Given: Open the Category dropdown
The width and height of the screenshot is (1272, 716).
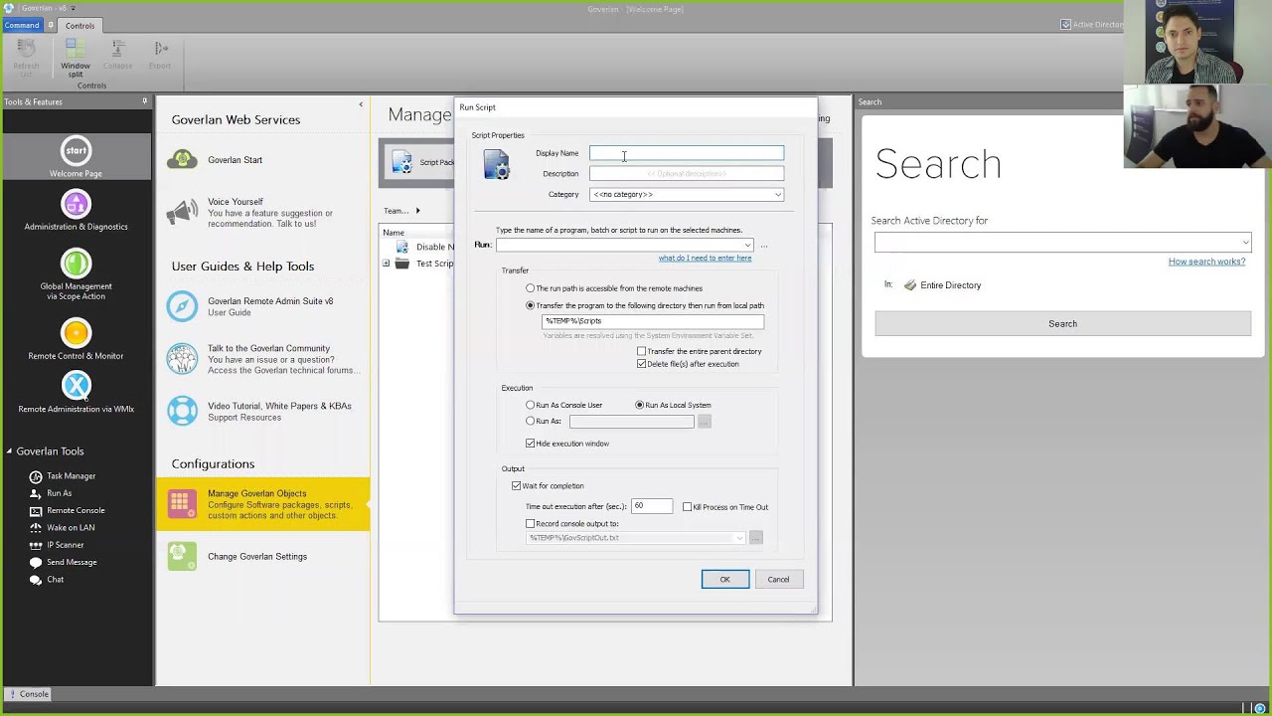Looking at the screenshot, I should tap(778, 195).
